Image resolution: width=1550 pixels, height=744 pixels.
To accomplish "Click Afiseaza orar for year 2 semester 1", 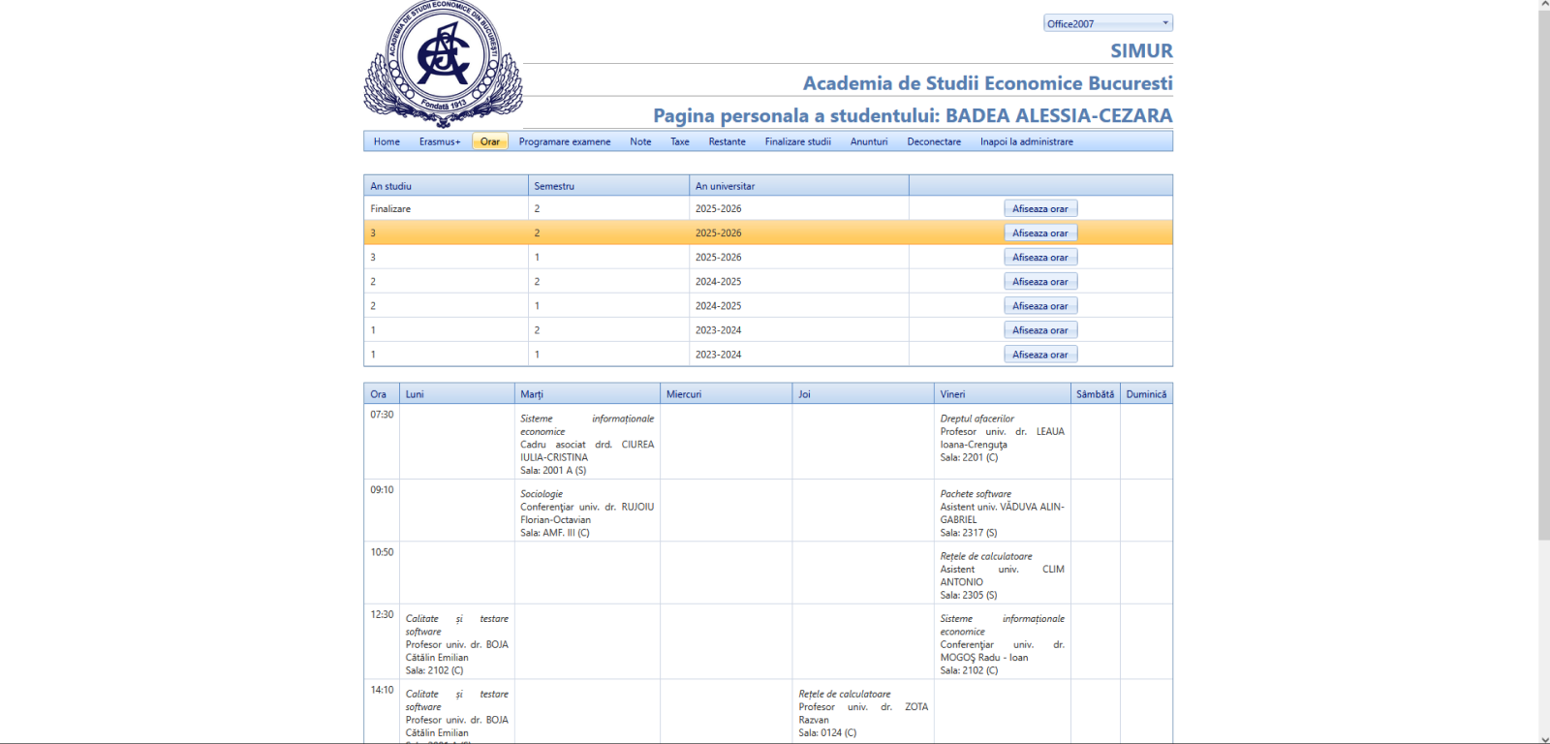I will click(x=1040, y=305).
